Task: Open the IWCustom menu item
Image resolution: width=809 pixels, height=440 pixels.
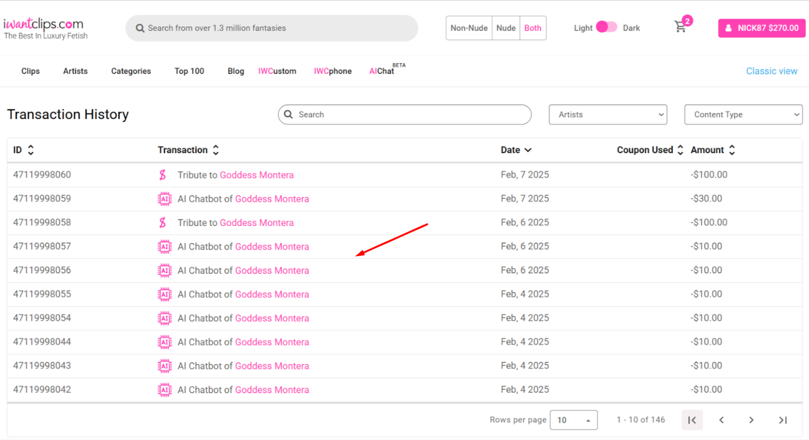Action: 277,71
